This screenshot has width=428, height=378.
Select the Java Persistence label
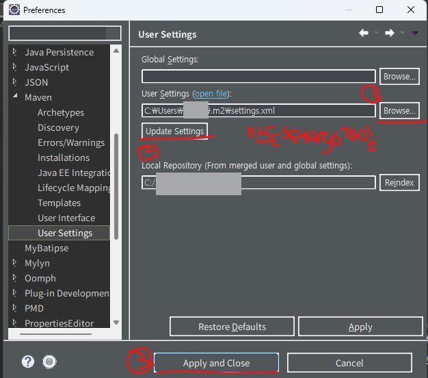coord(59,52)
